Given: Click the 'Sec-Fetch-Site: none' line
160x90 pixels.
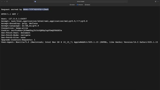Looking at the screenshot, I should (x=13, y=37).
